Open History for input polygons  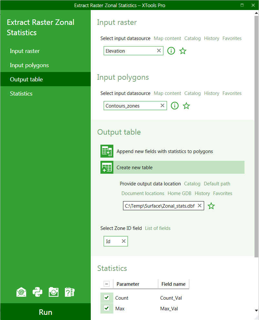coord(212,93)
